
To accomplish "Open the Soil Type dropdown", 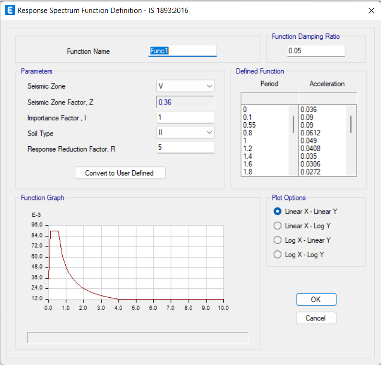I will 185,132.
